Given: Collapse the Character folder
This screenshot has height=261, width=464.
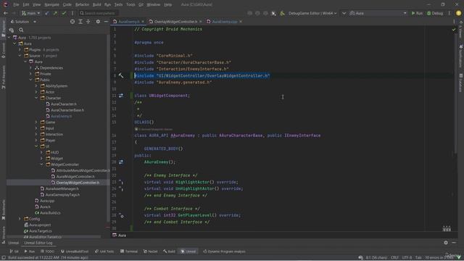Looking at the screenshot, I should click(x=36, y=99).
